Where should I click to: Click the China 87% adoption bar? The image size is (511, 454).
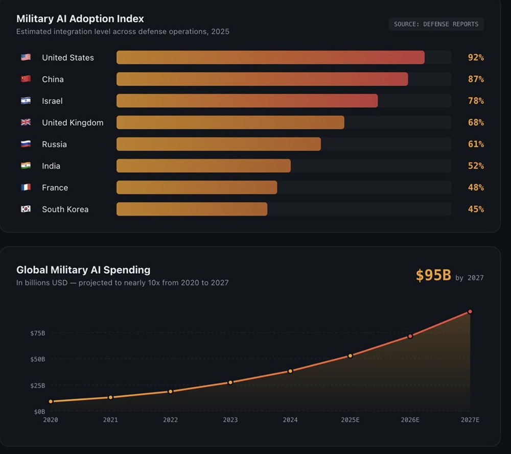(x=262, y=79)
